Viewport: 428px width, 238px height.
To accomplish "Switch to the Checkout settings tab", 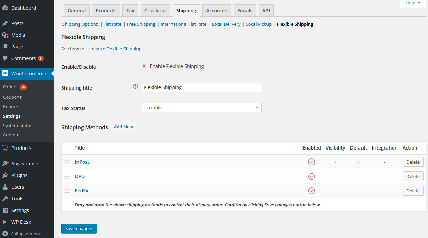I will [155, 11].
